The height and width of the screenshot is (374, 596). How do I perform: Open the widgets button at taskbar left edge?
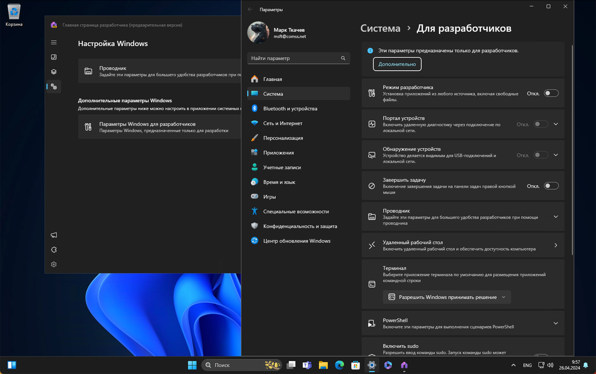(12, 365)
